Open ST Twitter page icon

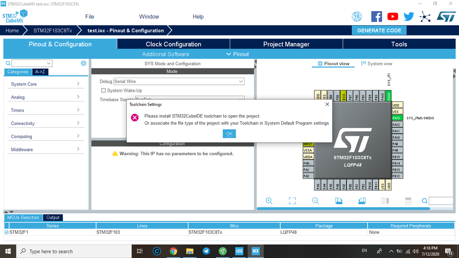408,17
